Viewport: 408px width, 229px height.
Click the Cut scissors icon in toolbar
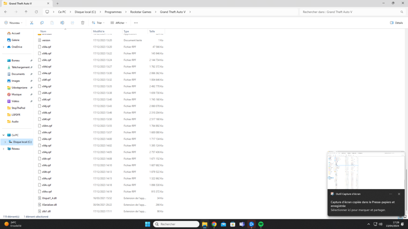click(32, 23)
